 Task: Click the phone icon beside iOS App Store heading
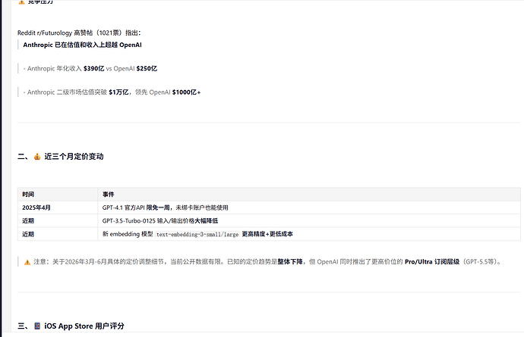(37, 326)
